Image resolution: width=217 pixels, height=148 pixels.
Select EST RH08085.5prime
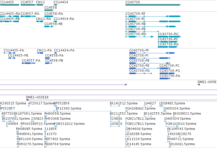point(17,131)
